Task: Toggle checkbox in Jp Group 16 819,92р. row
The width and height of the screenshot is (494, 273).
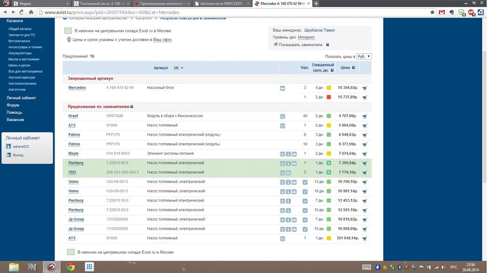Action: point(305,220)
